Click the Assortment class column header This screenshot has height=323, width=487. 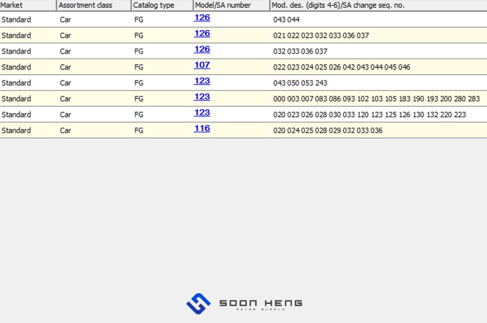click(x=94, y=5)
